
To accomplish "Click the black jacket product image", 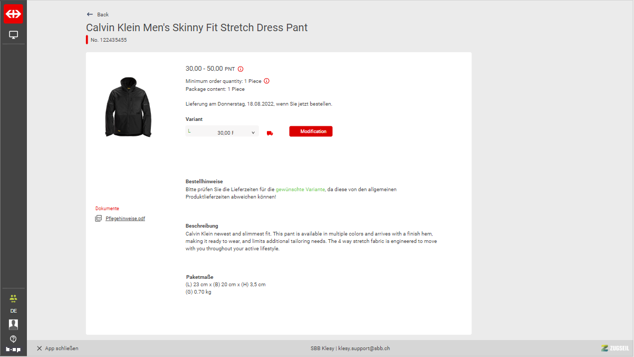I will pyautogui.click(x=128, y=107).
